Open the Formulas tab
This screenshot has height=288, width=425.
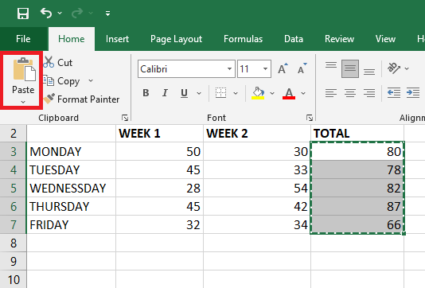point(243,39)
